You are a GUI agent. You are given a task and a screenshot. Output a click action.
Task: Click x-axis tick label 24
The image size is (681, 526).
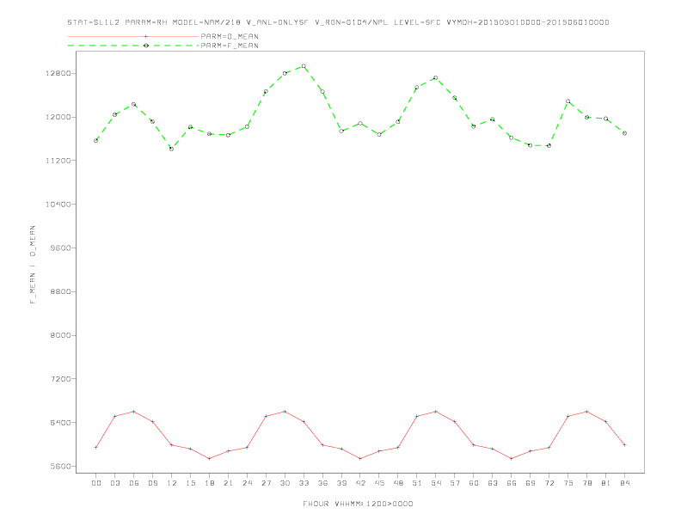click(247, 483)
